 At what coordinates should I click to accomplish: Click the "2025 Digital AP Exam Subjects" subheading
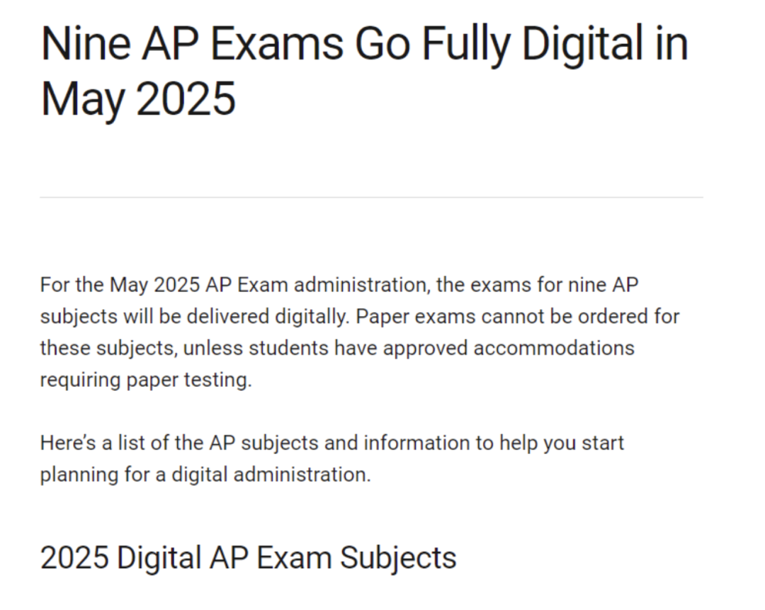(x=248, y=558)
